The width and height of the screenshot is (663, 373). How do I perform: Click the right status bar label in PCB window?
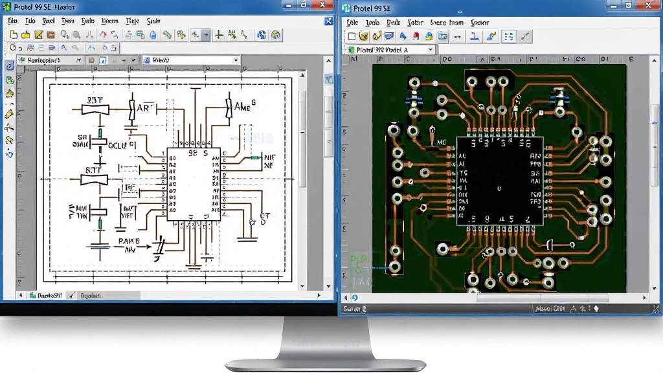[550, 309]
